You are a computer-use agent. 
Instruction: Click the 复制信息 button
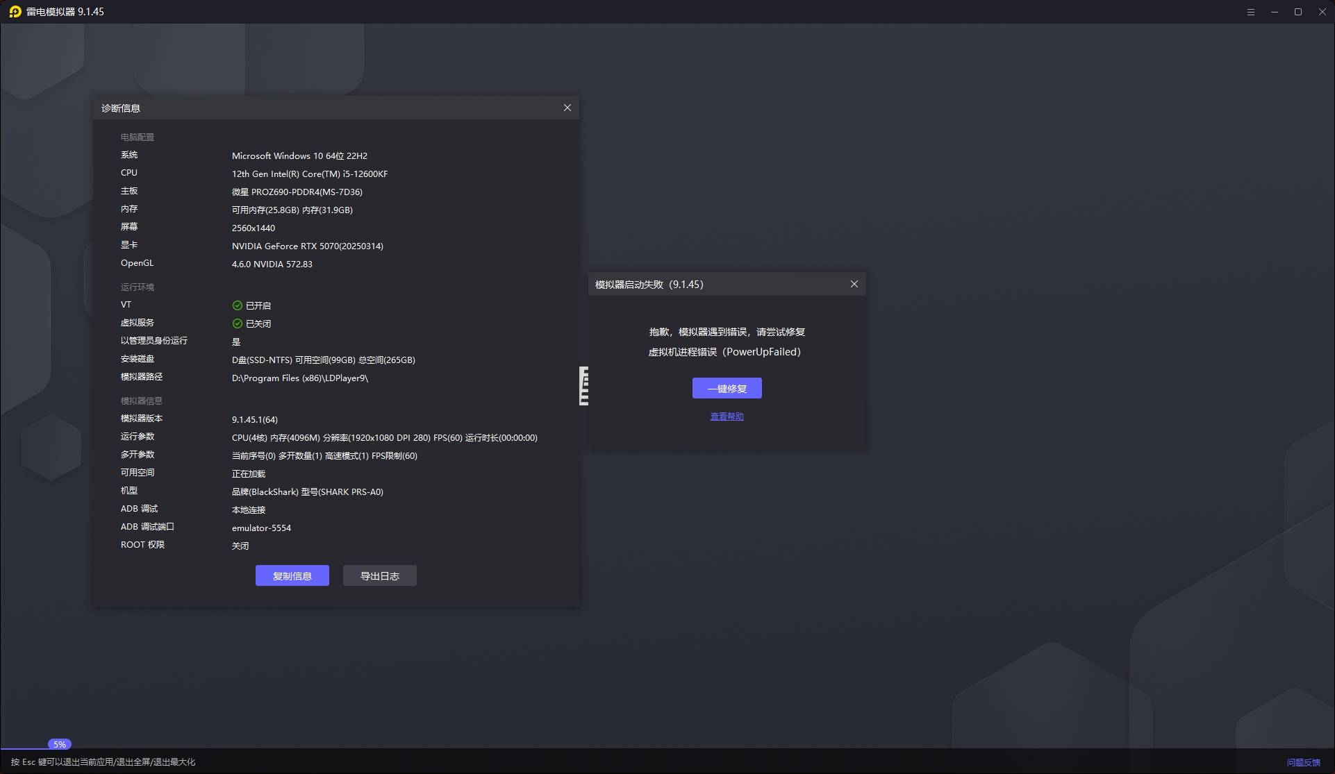(x=292, y=575)
